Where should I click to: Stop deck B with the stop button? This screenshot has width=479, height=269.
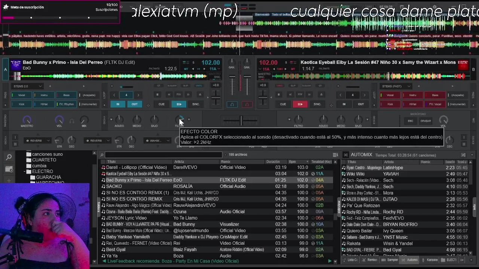click(278, 95)
